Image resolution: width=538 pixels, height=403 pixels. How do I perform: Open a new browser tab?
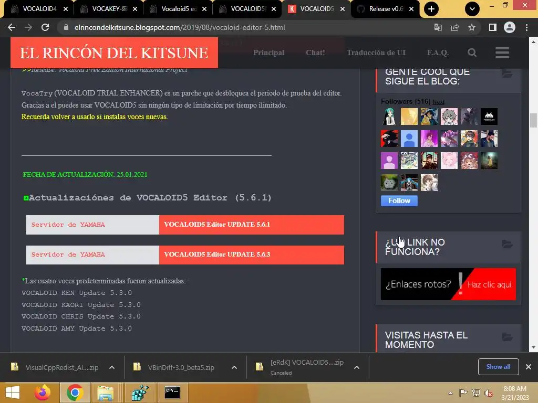(431, 9)
